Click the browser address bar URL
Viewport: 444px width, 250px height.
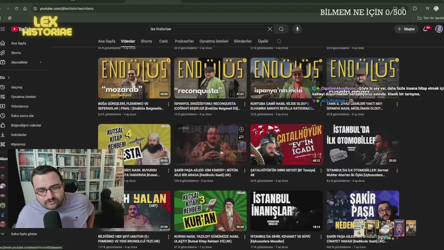coord(67,8)
